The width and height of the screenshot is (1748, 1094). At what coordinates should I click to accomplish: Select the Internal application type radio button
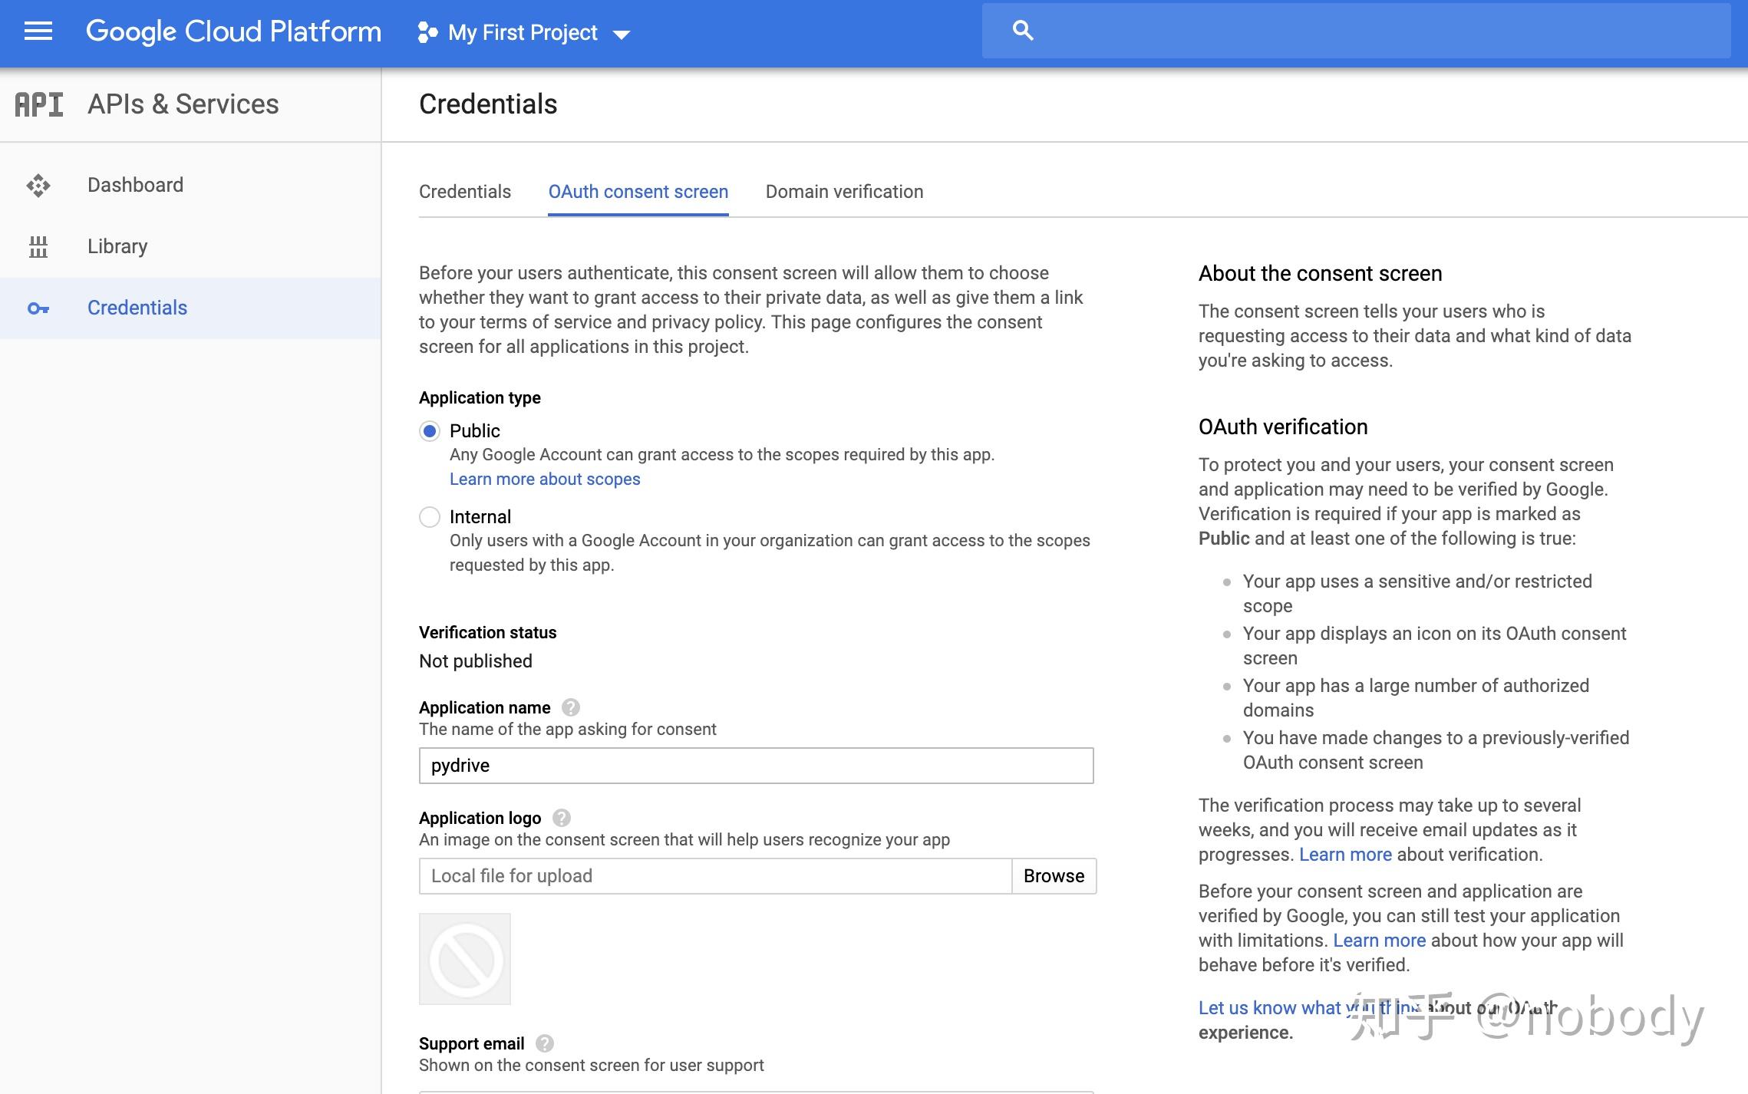point(430,517)
